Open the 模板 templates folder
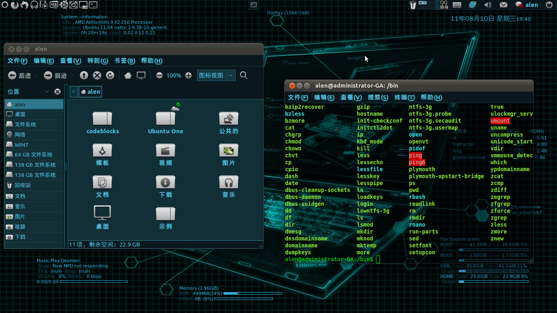 click(x=102, y=154)
